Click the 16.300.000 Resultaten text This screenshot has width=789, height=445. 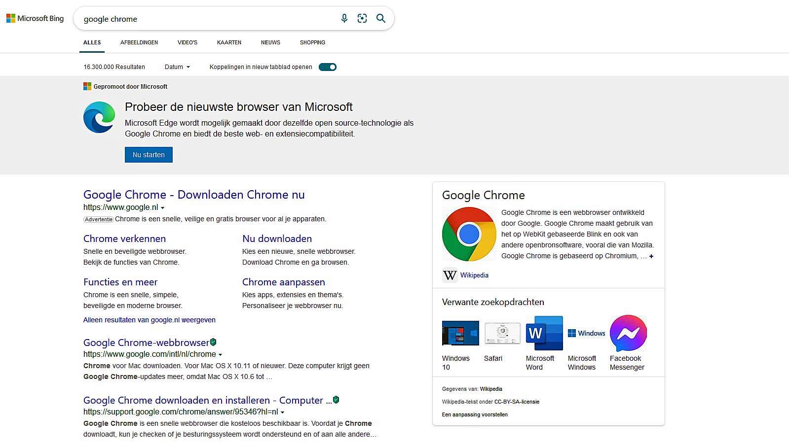click(114, 67)
